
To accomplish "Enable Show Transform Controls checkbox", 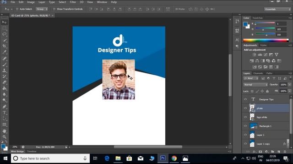I will 54,9.
